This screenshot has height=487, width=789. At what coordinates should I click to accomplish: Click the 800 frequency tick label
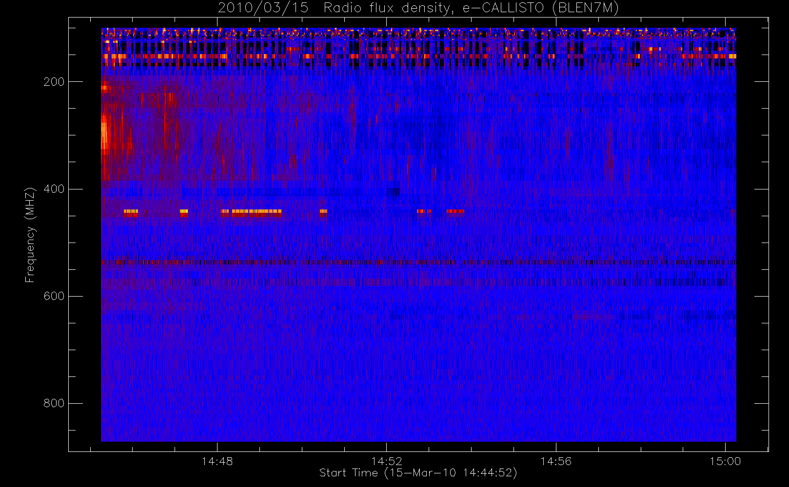(54, 403)
